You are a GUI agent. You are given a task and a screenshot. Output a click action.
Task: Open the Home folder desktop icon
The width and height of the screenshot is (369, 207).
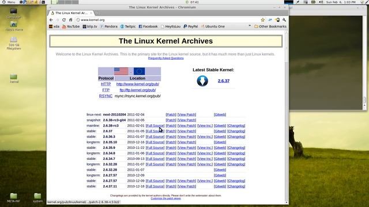tap(14, 26)
